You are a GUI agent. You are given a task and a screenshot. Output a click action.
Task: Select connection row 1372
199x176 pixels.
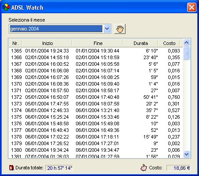[95, 97]
